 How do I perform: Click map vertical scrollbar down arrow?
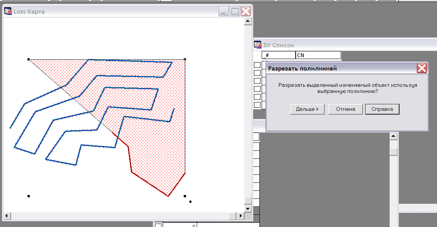[248, 208]
